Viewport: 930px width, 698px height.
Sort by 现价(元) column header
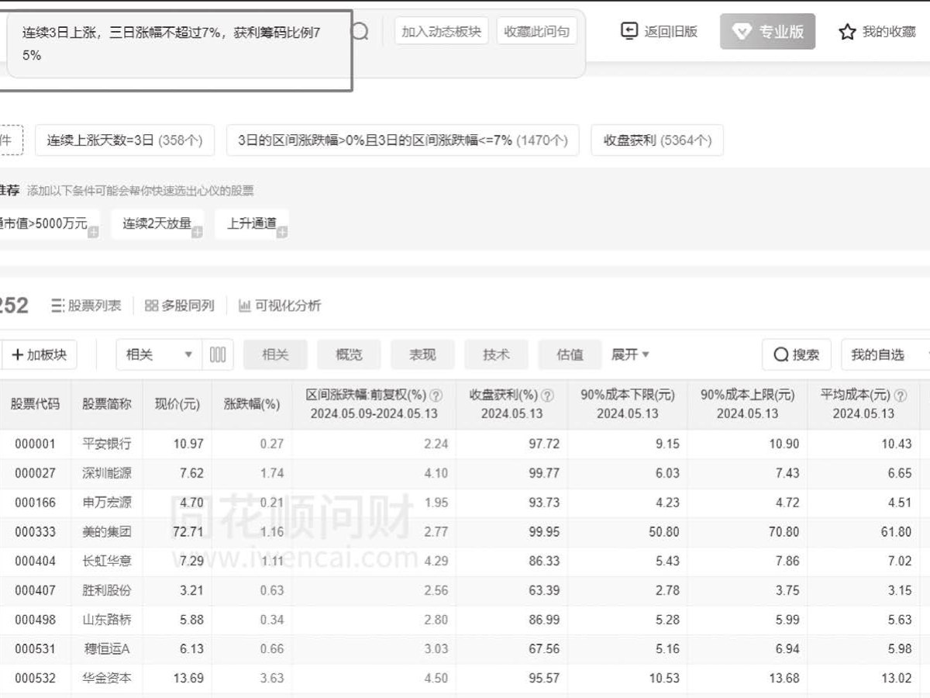(x=177, y=404)
